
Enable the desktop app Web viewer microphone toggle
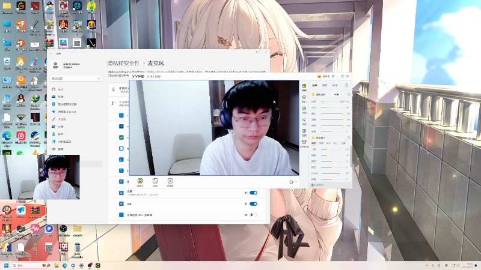click(253, 215)
